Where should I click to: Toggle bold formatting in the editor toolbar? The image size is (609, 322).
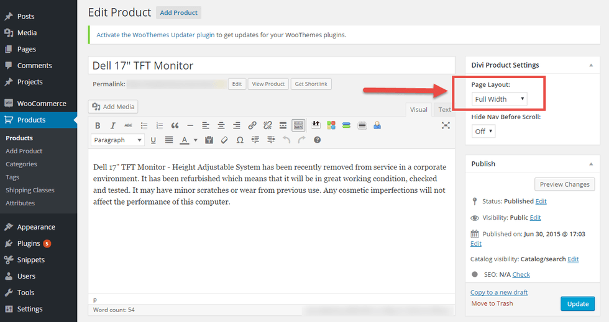(98, 125)
